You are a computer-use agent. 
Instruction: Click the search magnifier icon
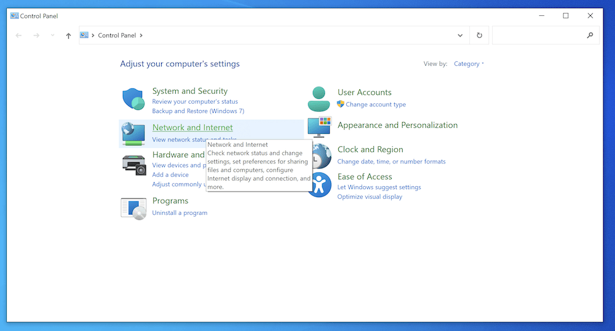pyautogui.click(x=590, y=35)
